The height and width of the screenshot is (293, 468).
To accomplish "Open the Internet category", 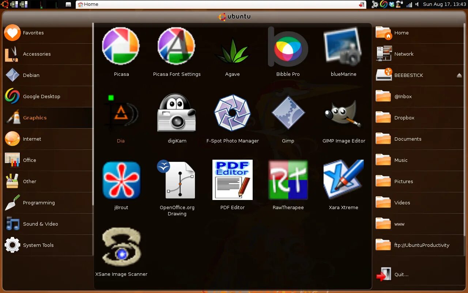I will [x=48, y=139].
